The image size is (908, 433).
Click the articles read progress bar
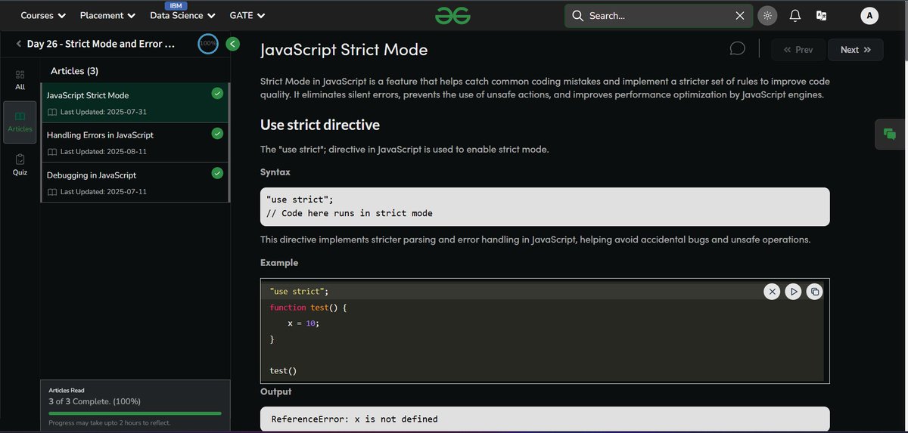(x=135, y=413)
